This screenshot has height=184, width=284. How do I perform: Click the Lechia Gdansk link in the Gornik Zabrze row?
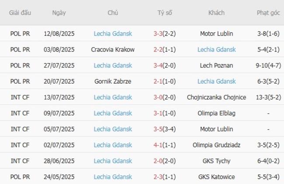216,82
